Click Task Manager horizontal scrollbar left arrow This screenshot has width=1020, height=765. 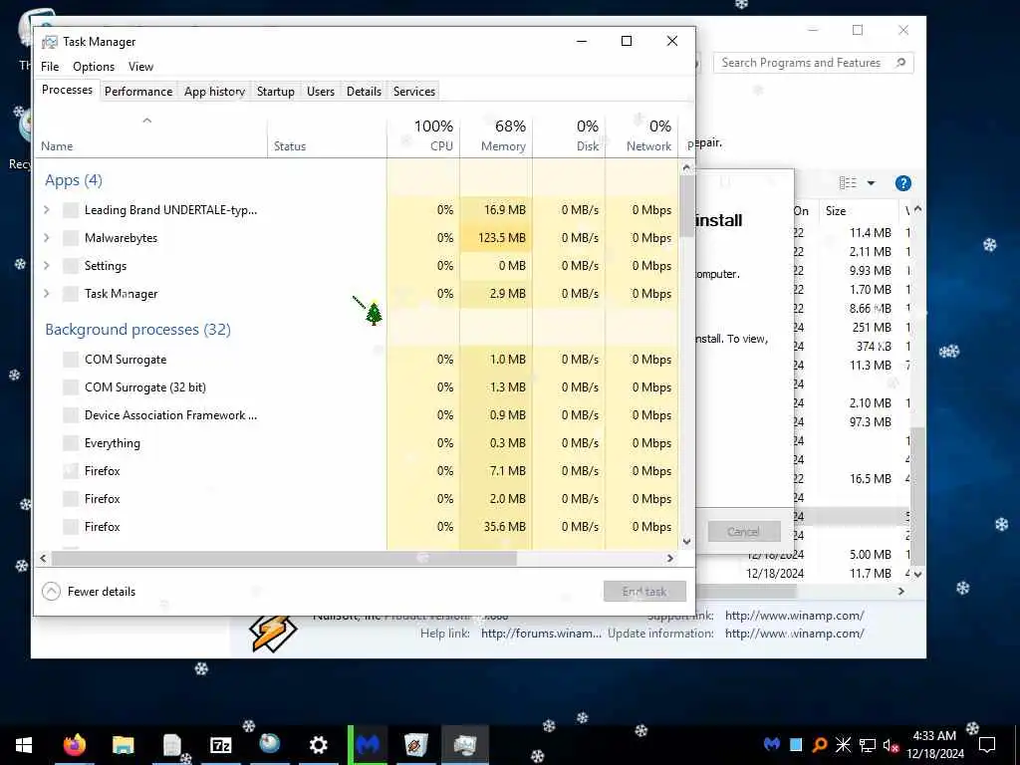pyautogui.click(x=43, y=558)
